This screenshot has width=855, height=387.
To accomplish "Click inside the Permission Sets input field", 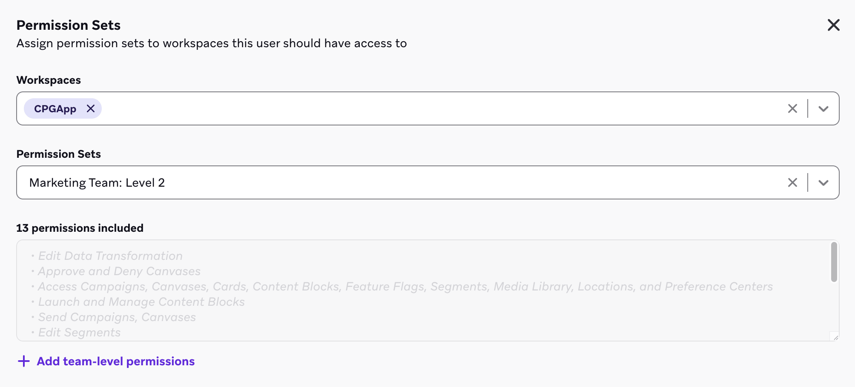I will [x=341, y=182].
